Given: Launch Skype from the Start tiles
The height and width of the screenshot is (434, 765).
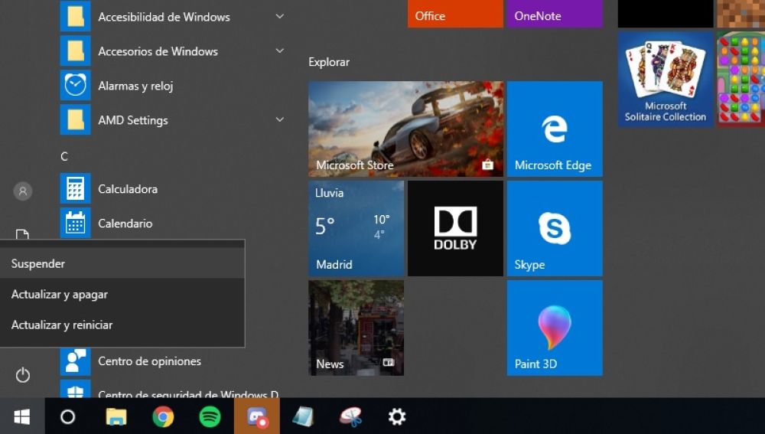Looking at the screenshot, I should click(x=554, y=228).
